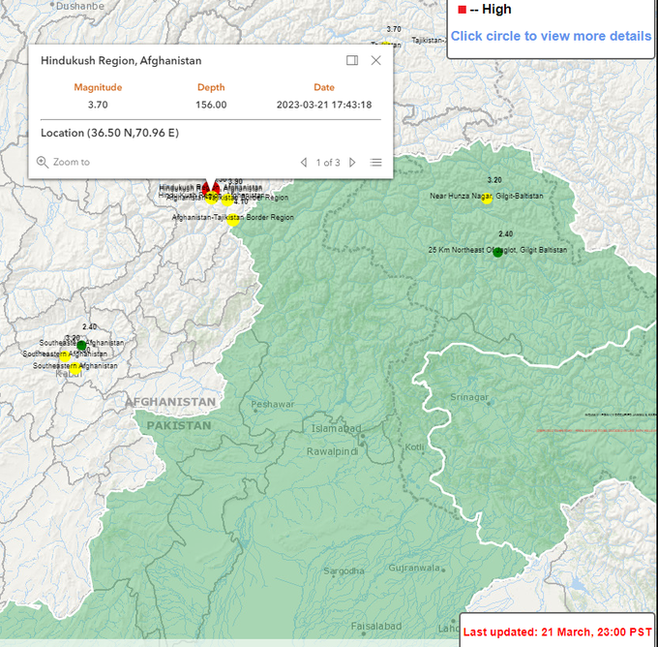Click the Islamabad city label
The image size is (658, 647).
[x=336, y=428]
